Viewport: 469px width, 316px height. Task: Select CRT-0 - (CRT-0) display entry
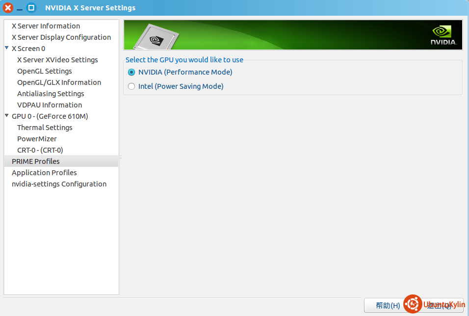pos(40,150)
